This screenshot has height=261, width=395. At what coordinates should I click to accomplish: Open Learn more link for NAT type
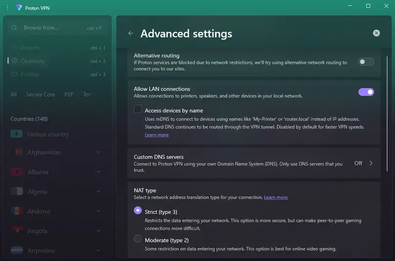pos(276,198)
